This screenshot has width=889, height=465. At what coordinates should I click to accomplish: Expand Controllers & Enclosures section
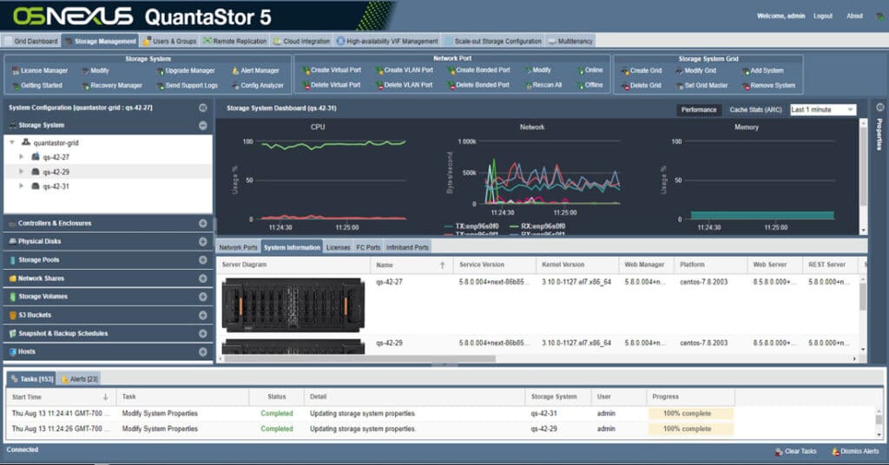[x=203, y=224]
